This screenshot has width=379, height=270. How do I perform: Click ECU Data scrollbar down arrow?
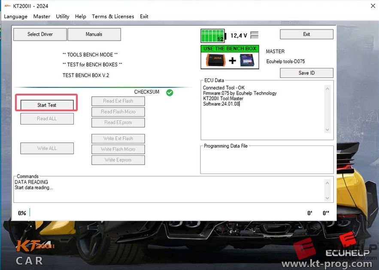click(327, 130)
